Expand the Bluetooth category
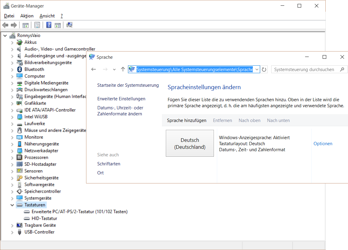Viewport: 348px width, 250px height. tap(12, 70)
